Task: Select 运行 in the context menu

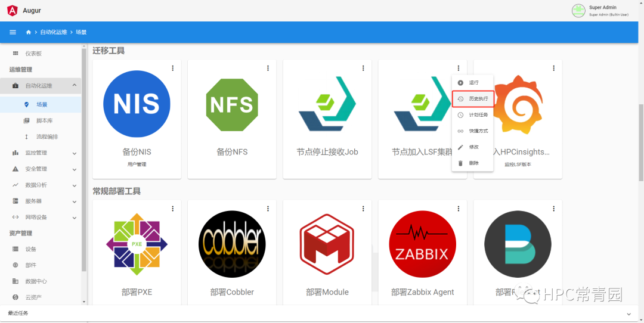Action: tap(472, 82)
